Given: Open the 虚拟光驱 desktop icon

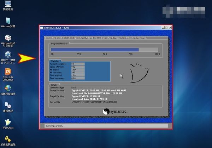Looking at the screenshot, I should click(8, 107).
